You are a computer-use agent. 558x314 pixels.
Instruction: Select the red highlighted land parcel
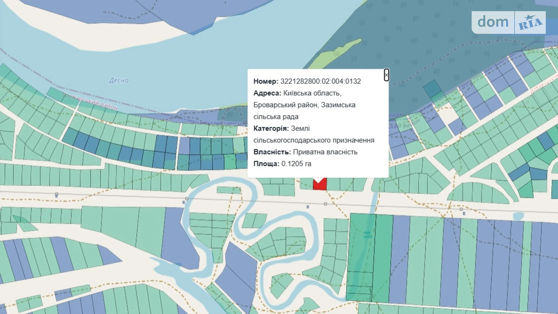click(x=320, y=184)
